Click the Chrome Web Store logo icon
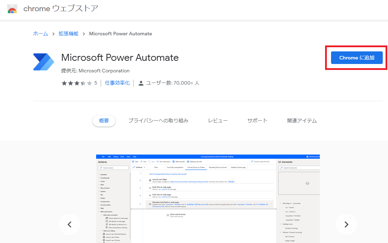 pos(12,9)
